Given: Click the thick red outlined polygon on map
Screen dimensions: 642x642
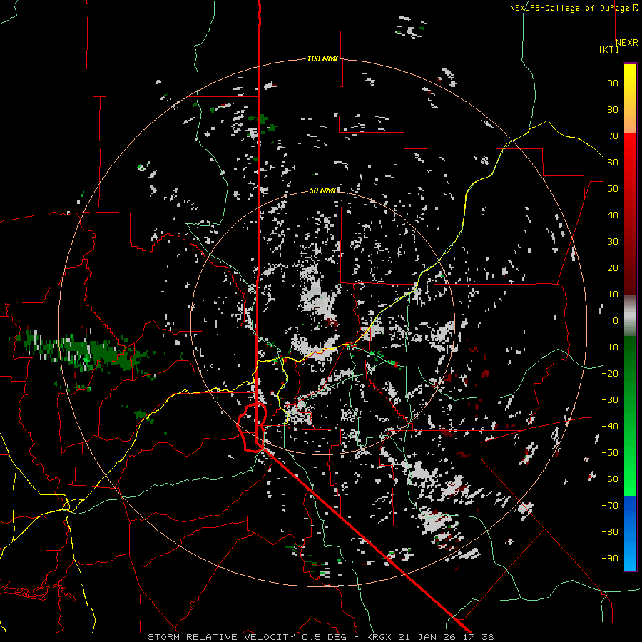Looking at the screenshot, I should pyautogui.click(x=252, y=427).
